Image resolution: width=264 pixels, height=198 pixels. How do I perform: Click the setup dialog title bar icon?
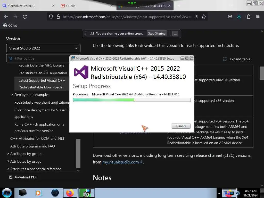(x=73, y=58)
